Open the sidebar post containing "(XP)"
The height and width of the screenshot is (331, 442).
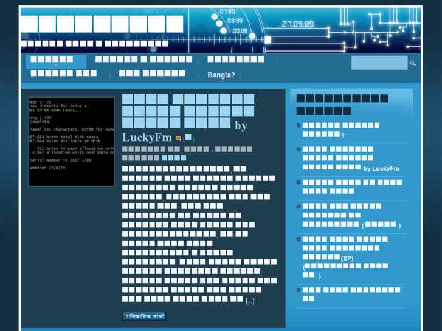click(346, 258)
